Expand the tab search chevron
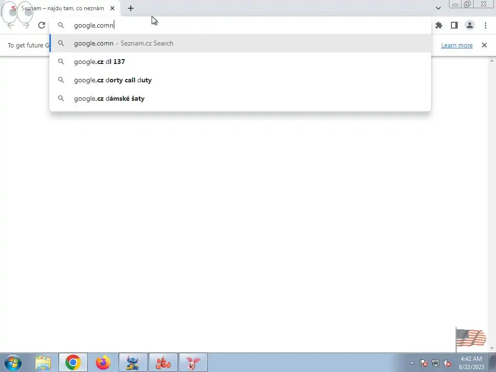Image resolution: width=496 pixels, height=372 pixels. click(438, 8)
